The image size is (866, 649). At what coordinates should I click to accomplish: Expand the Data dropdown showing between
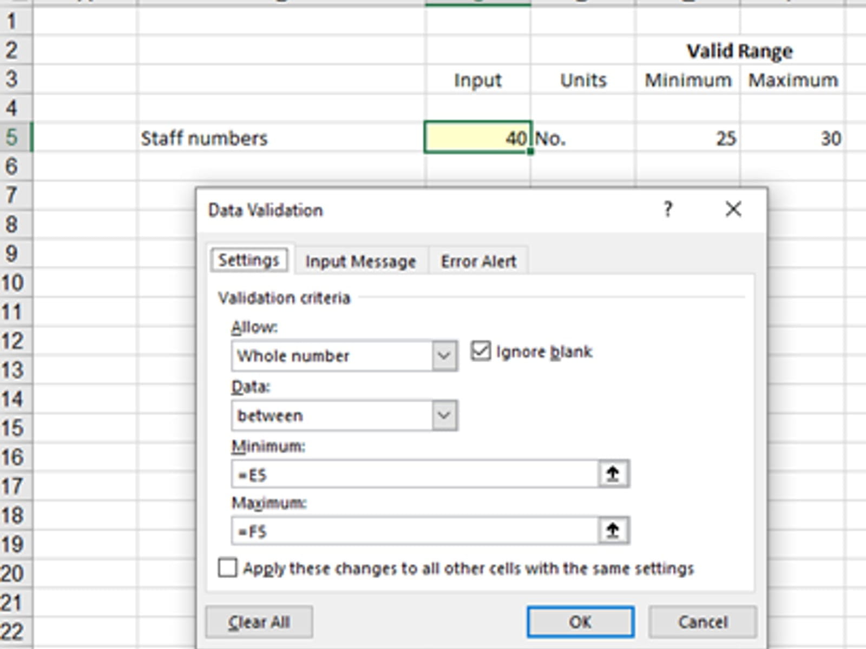tap(444, 415)
